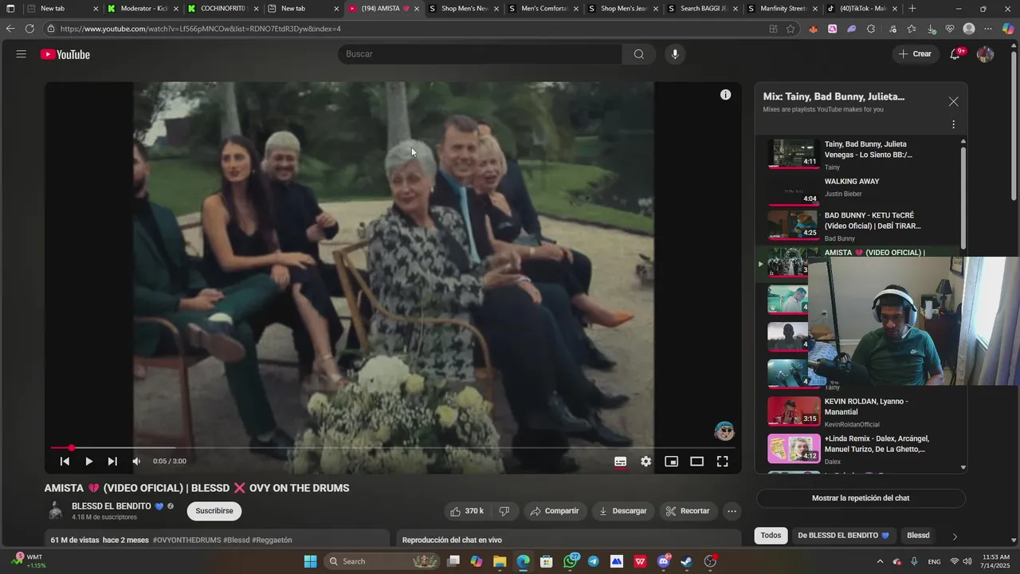The height and width of the screenshot is (574, 1020).
Task: Open BLESSD EL BENDITO channel name
Action: tap(112, 506)
